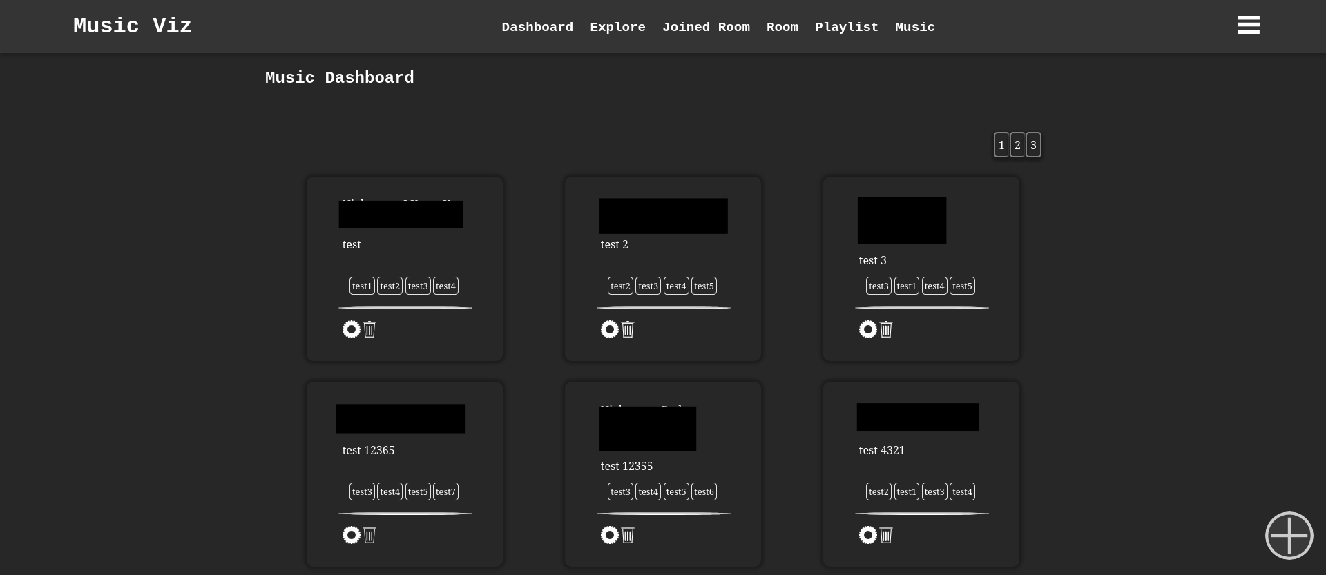The height and width of the screenshot is (575, 1326).
Task: Click the test4 tag on the 'test' card
Action: [445, 286]
